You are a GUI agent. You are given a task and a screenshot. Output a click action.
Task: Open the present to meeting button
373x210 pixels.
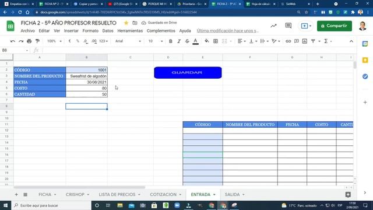[x=306, y=26]
